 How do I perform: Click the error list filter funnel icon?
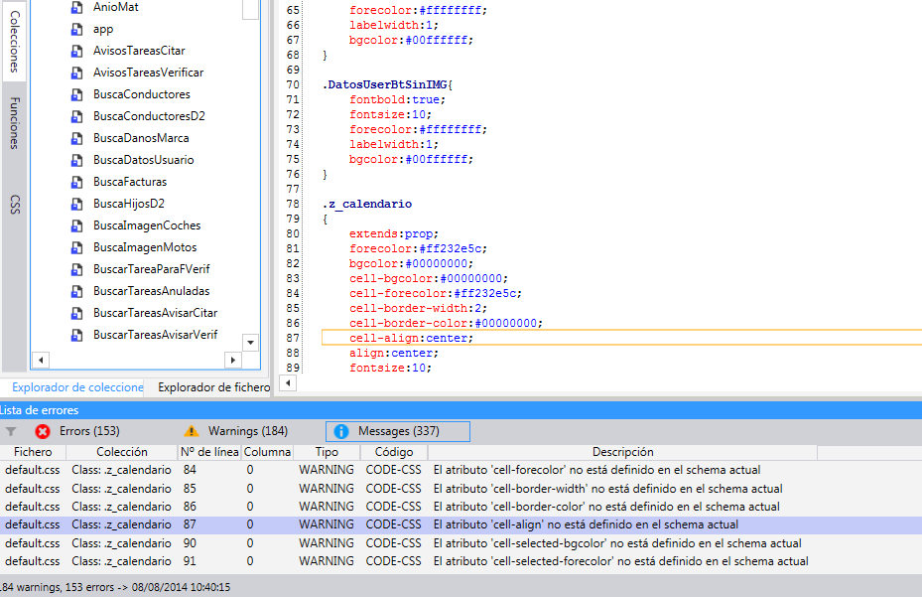(11, 431)
